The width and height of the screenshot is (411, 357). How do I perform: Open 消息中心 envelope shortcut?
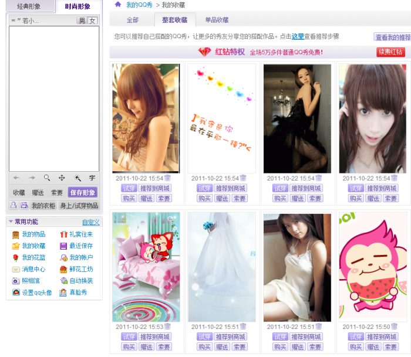coord(29,269)
